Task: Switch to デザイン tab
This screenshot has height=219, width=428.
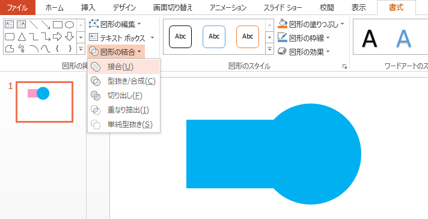Action: pyautogui.click(x=124, y=8)
